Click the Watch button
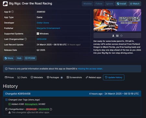The width and height of the screenshot is (146, 118). click(135, 4)
